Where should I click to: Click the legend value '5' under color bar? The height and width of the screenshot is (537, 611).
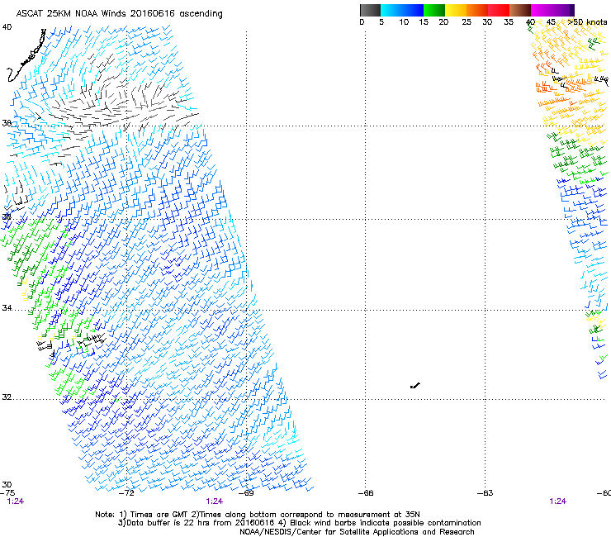tap(381, 22)
